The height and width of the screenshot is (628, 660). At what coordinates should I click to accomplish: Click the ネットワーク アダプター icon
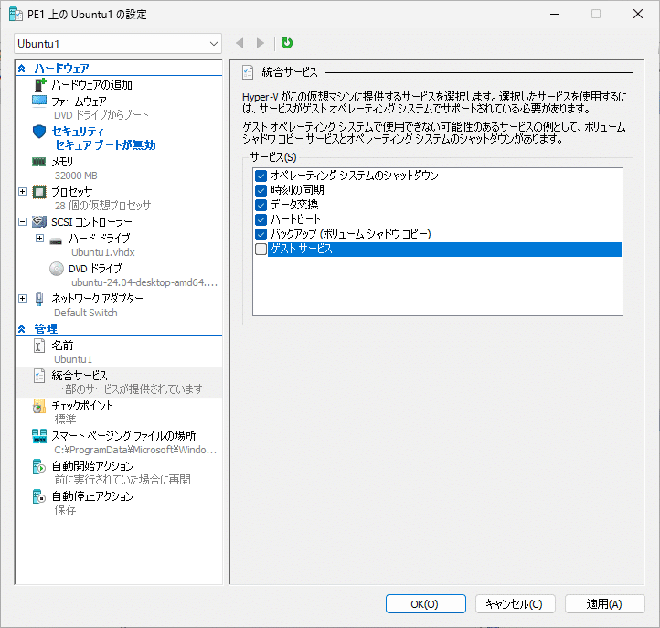tap(39, 298)
